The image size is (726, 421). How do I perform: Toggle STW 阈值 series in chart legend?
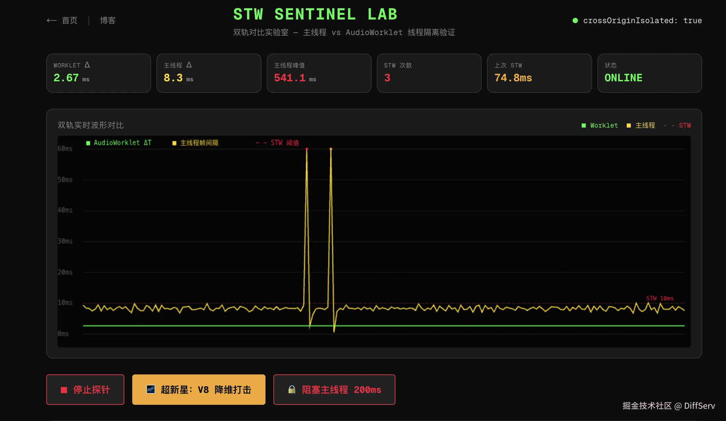(x=277, y=143)
